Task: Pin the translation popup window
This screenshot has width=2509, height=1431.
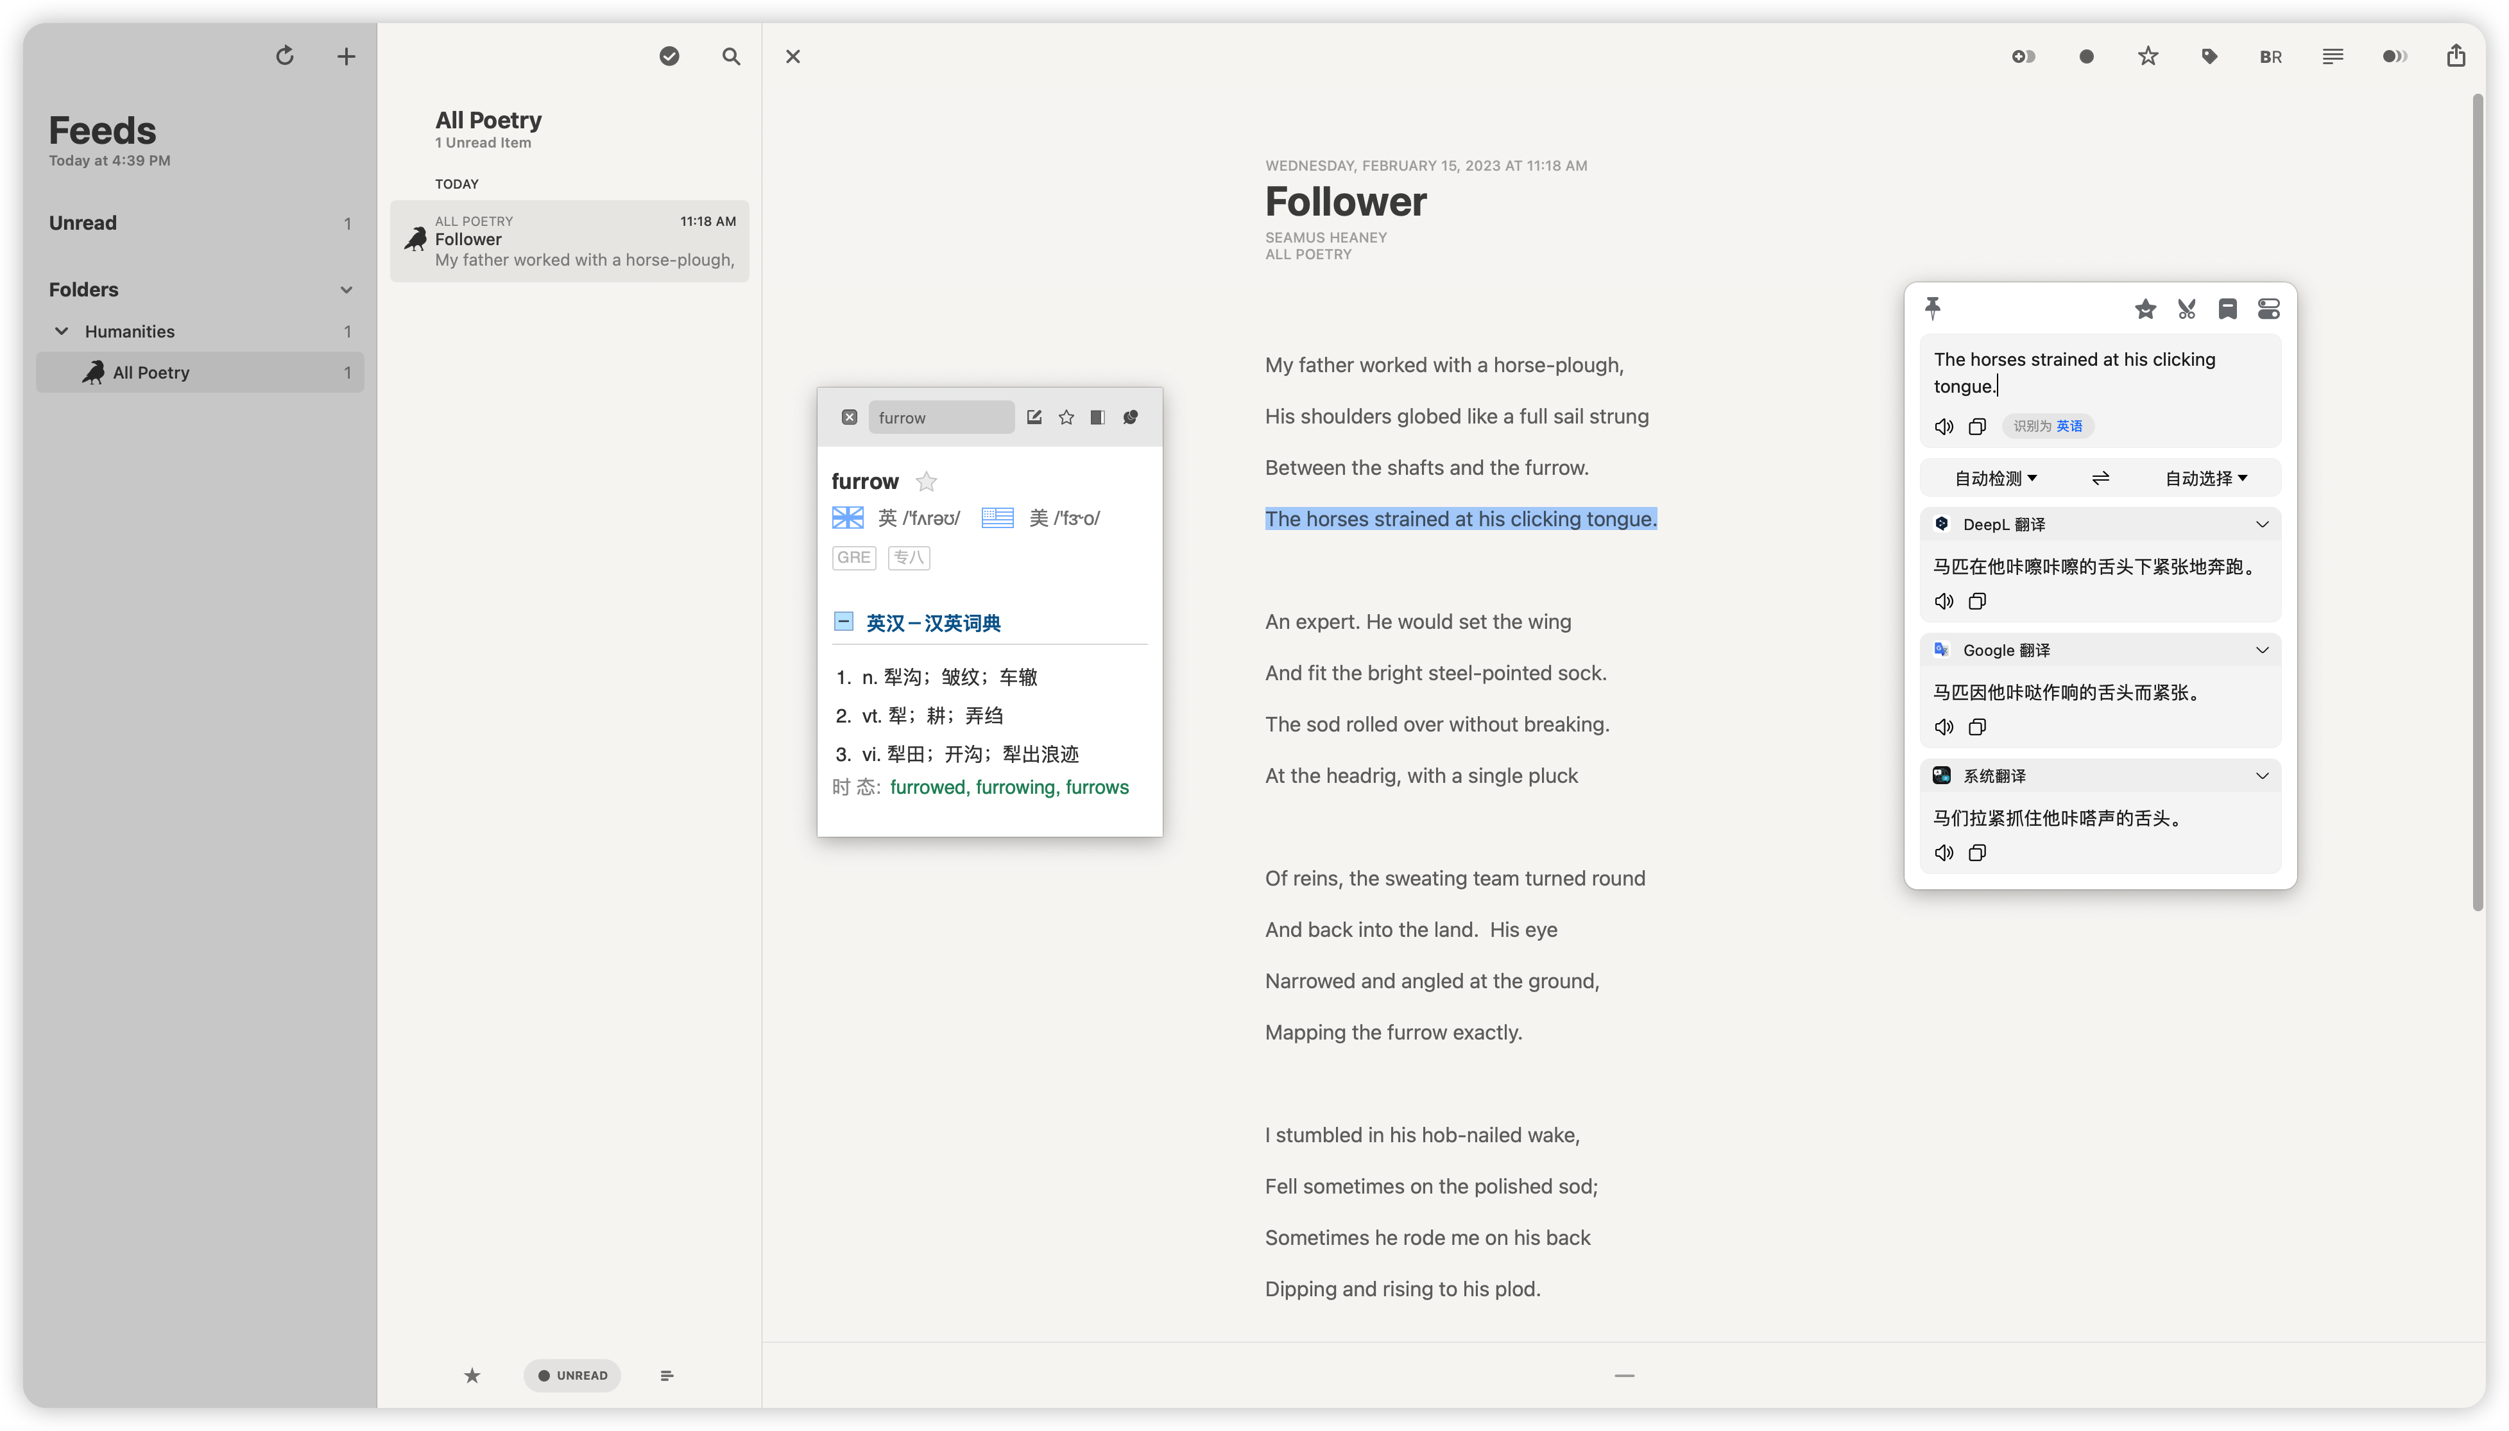Action: 1932,309
